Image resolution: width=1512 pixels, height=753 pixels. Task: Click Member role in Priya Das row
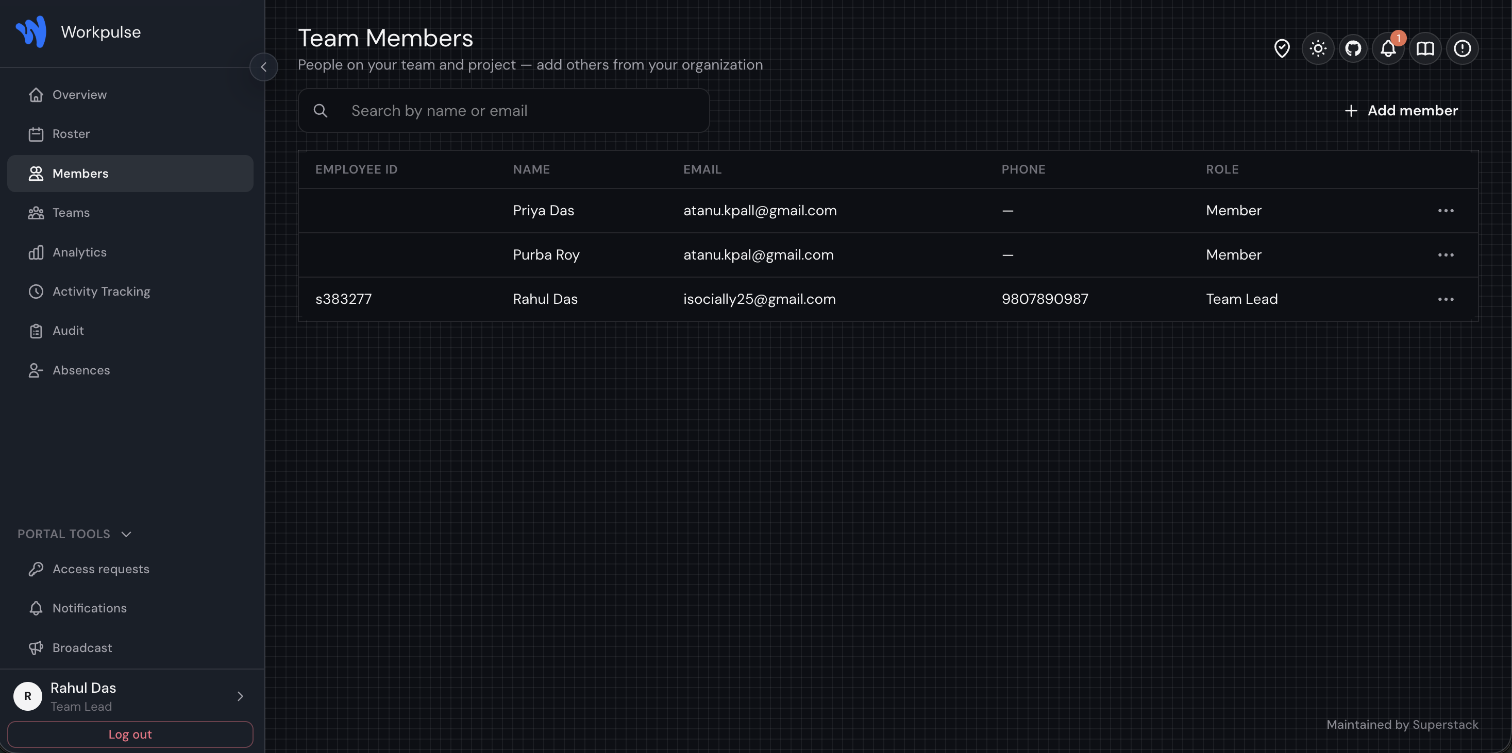[1233, 211]
